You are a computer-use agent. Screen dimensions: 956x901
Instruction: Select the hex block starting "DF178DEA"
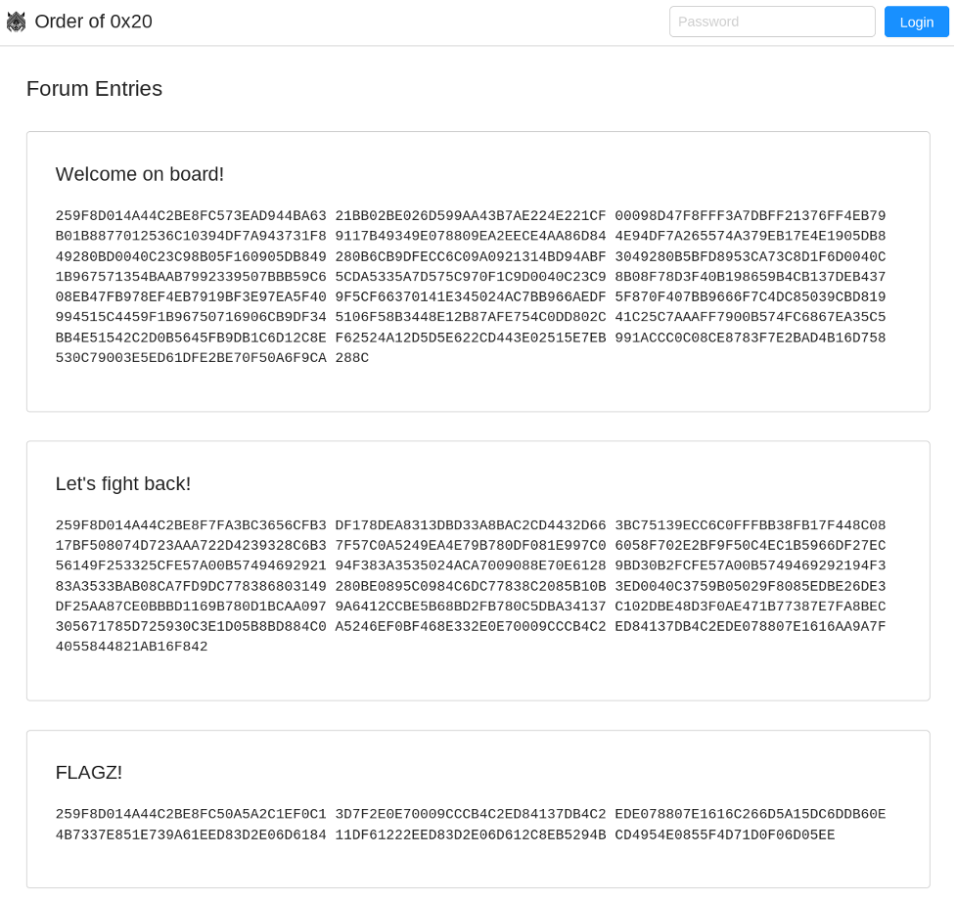tap(471, 526)
